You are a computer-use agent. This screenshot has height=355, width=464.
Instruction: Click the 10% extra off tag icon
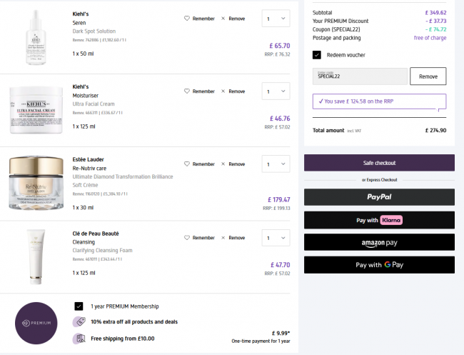(79, 321)
